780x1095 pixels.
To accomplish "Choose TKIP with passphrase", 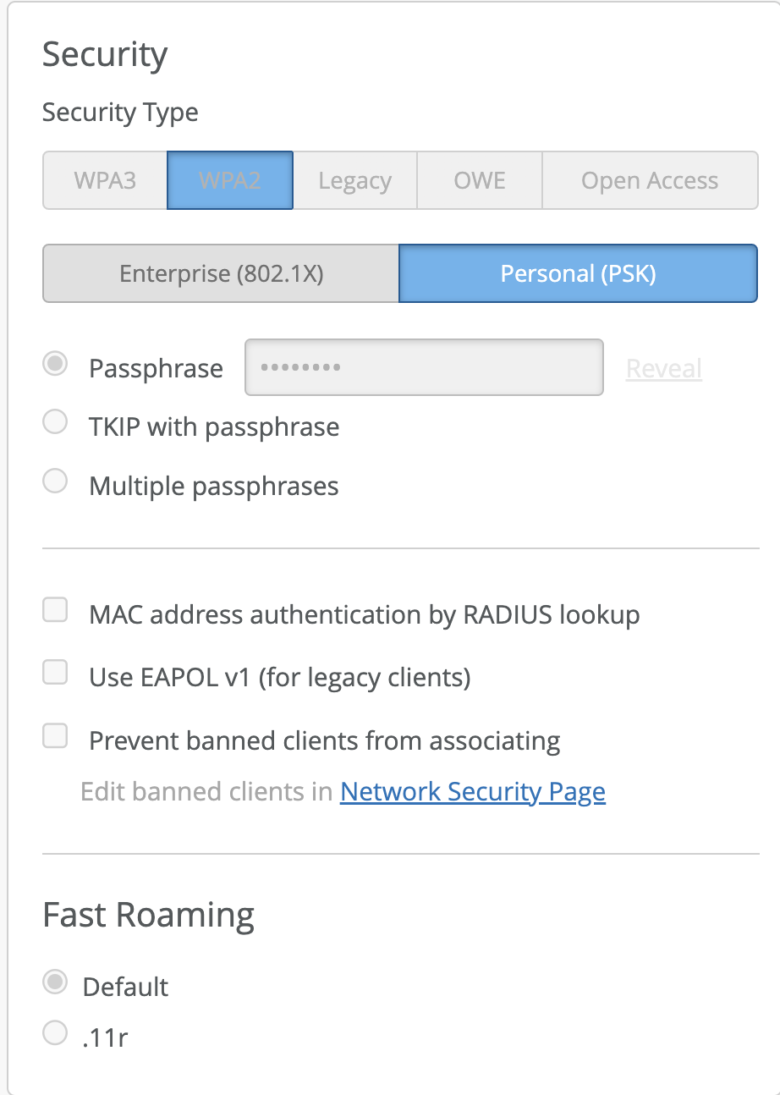I will click(54, 421).
